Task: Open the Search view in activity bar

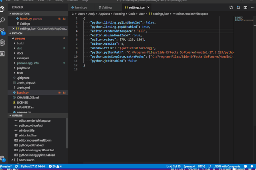Action: point(2,20)
